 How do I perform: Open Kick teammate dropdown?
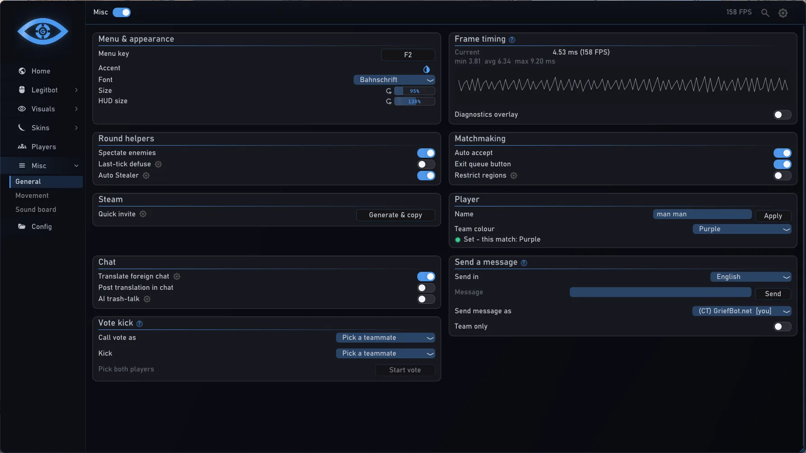[x=386, y=353]
